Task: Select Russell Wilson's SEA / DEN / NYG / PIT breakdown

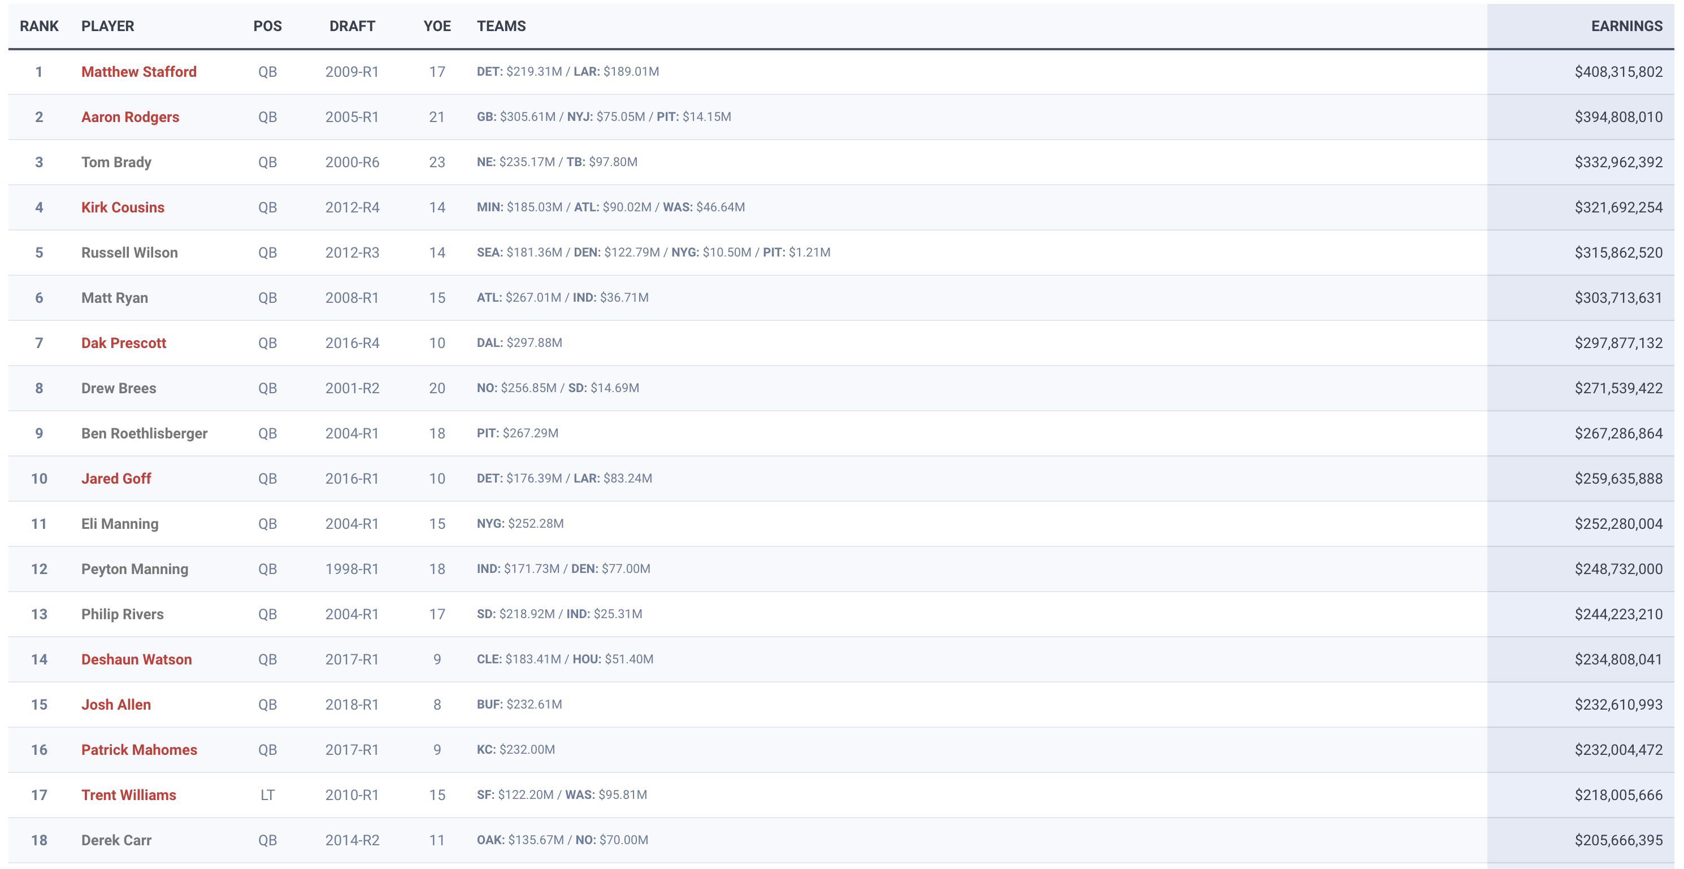Action: pos(654,253)
